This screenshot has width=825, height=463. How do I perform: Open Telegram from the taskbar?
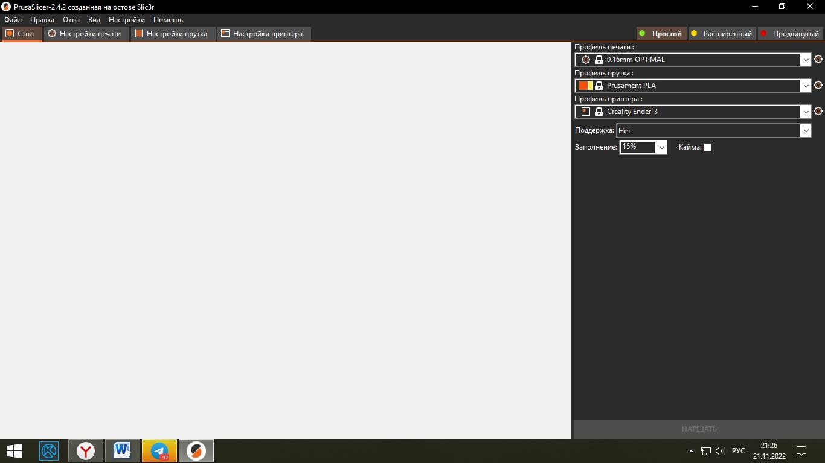(x=159, y=451)
